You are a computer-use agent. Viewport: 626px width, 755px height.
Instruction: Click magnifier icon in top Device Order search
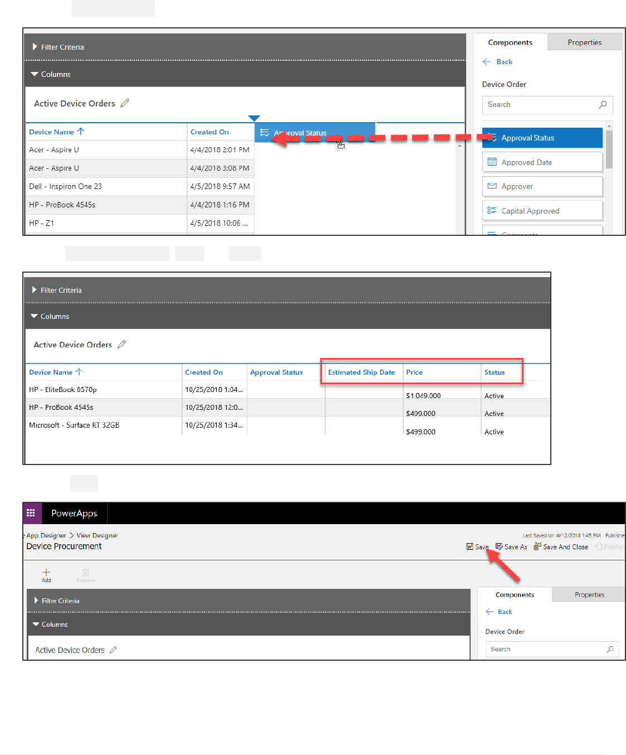tap(603, 104)
